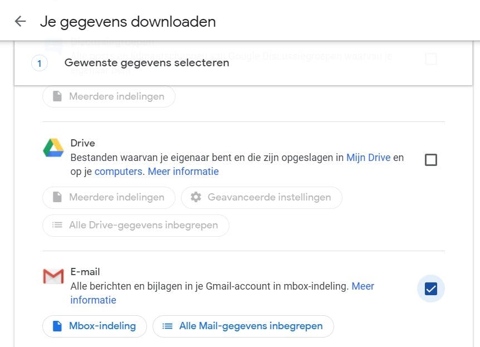
Task: Enable the Drive checkbox
Action: [x=430, y=160]
